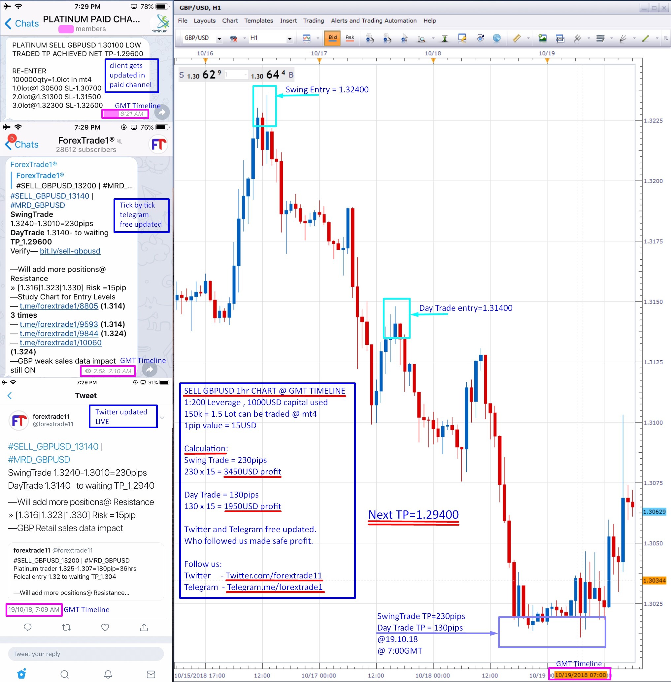
Task: Open Twitter home tab icon
Action: (21, 674)
